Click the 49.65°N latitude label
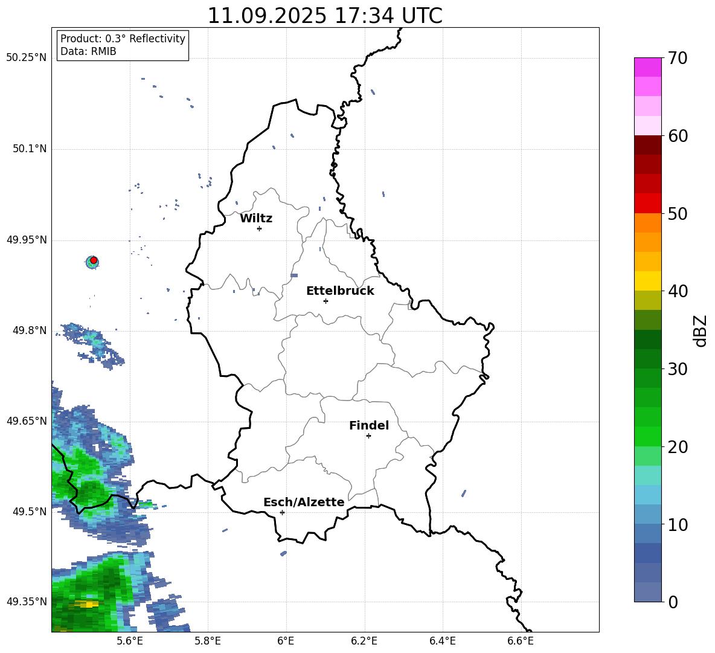 pyautogui.click(x=27, y=420)
